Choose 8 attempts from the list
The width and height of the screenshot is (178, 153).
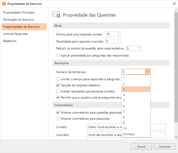pyautogui.click(x=136, y=117)
